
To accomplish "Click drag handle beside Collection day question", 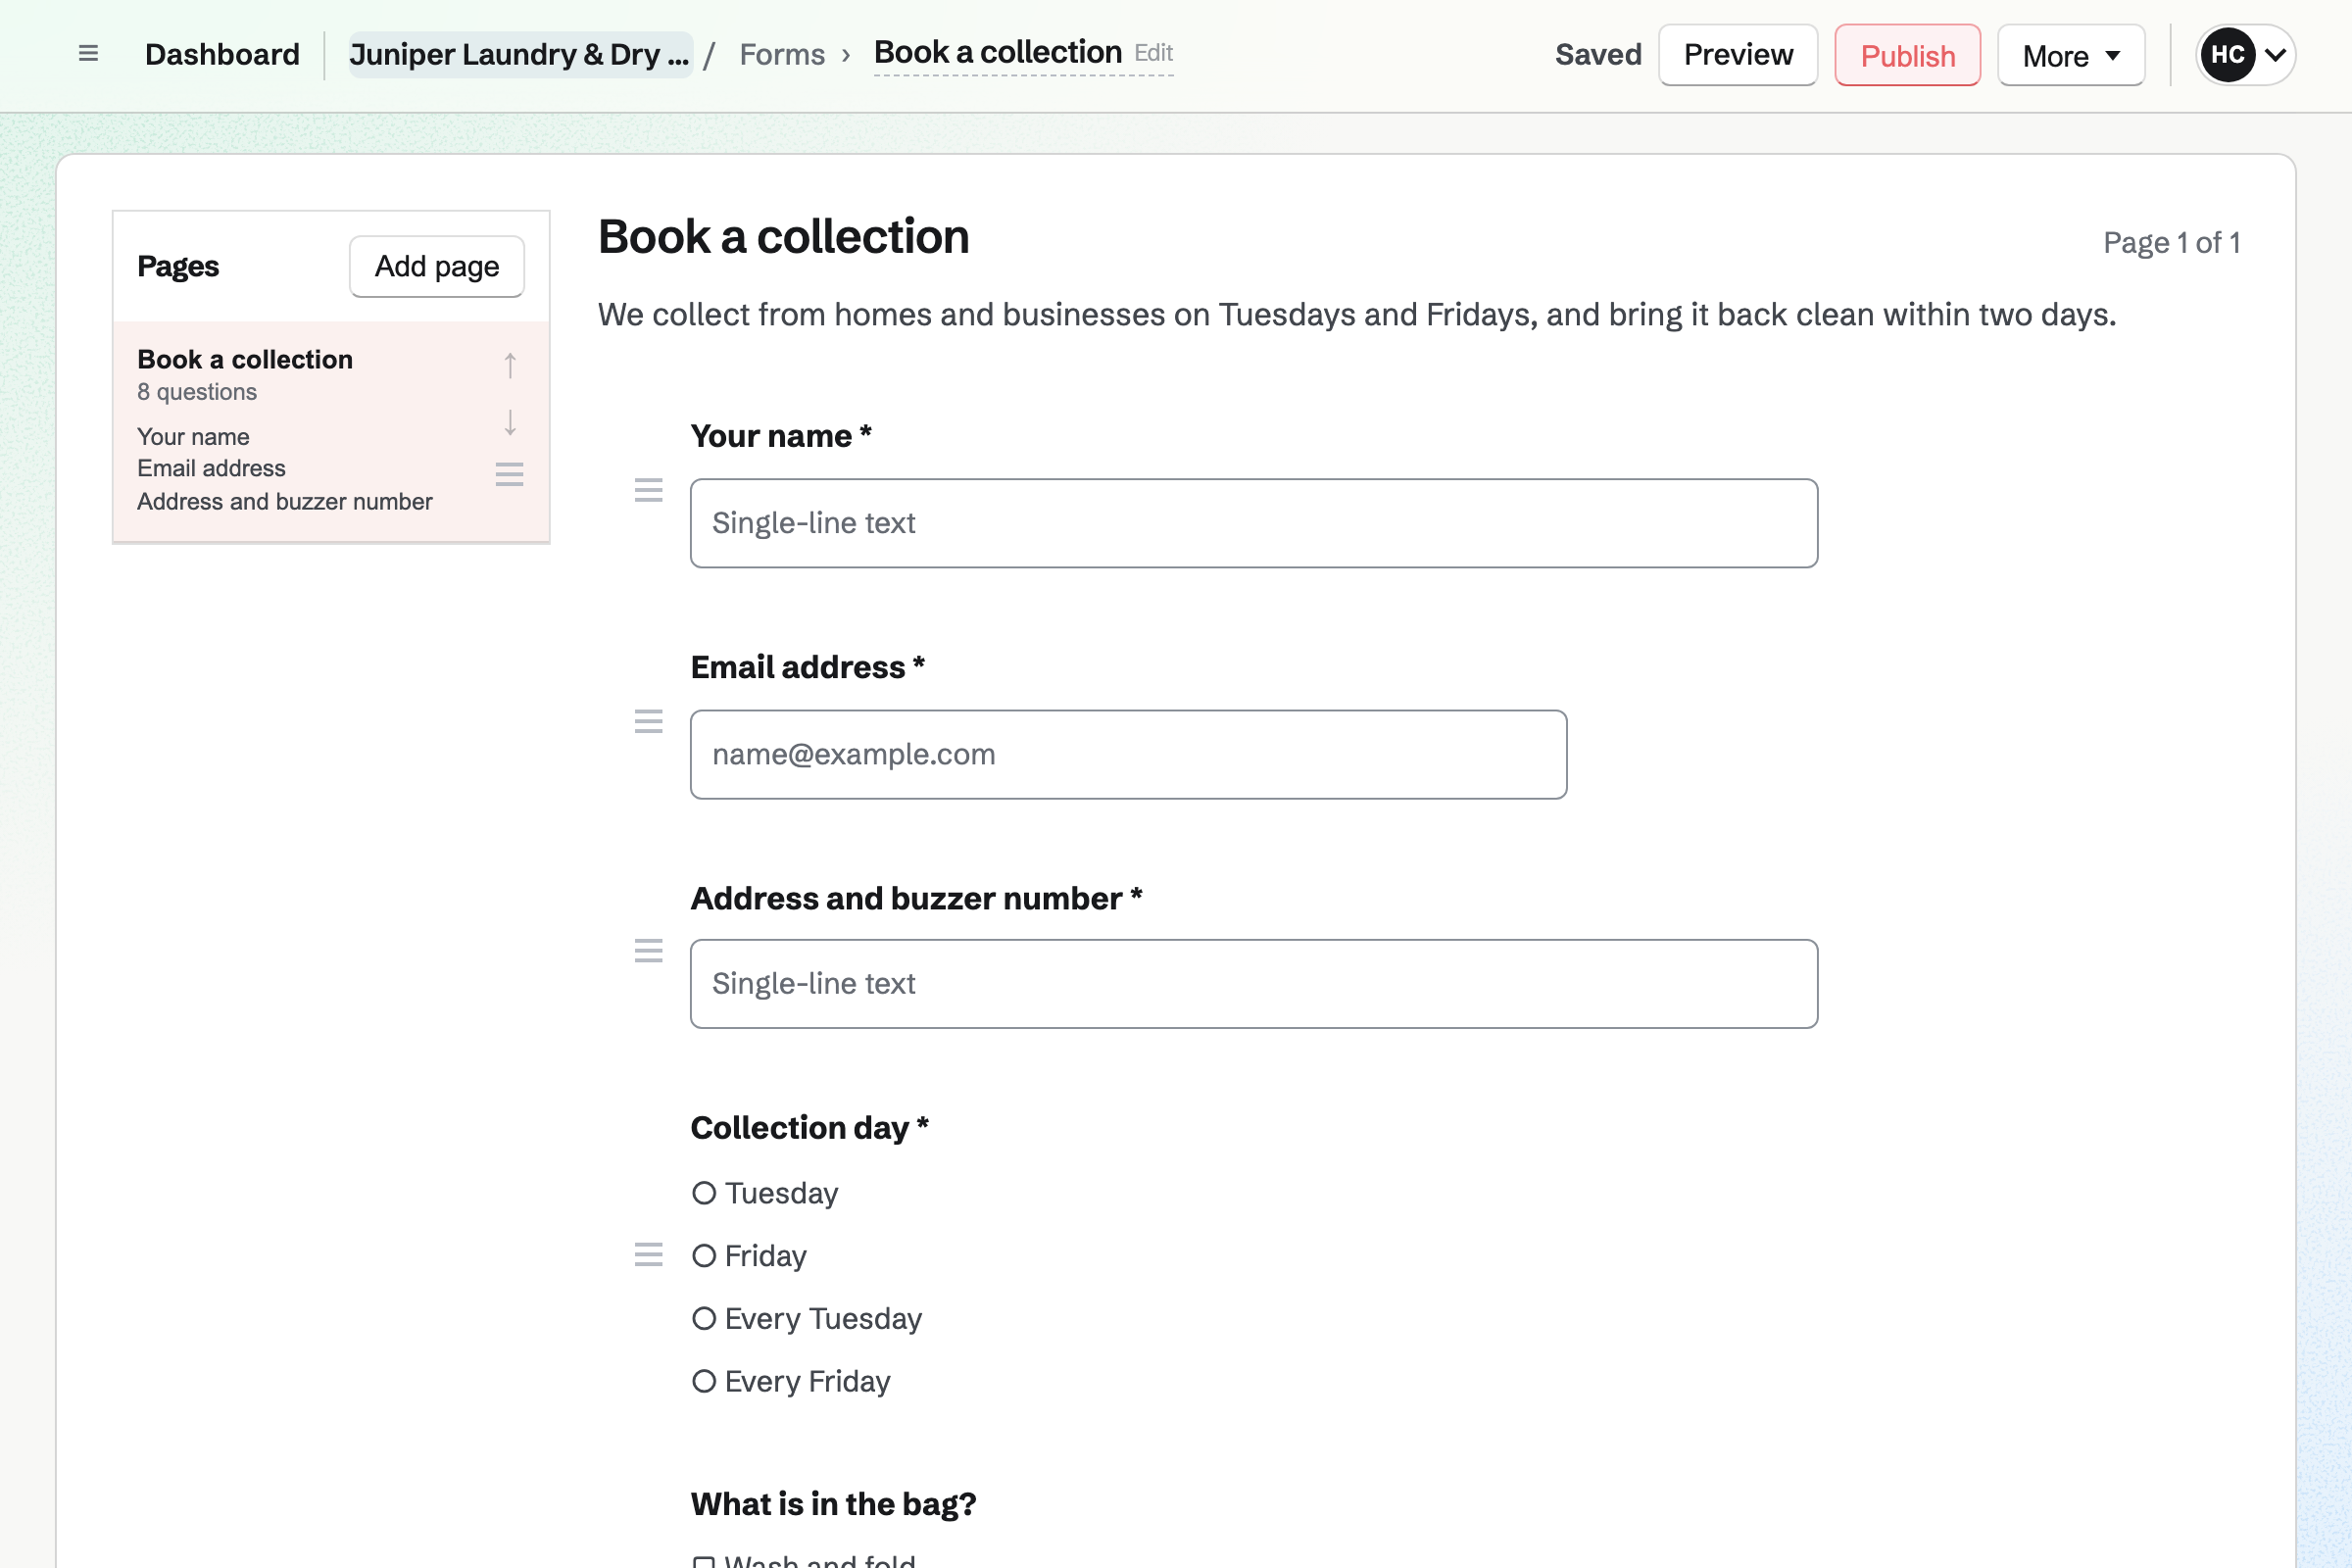I will pos(649,1254).
